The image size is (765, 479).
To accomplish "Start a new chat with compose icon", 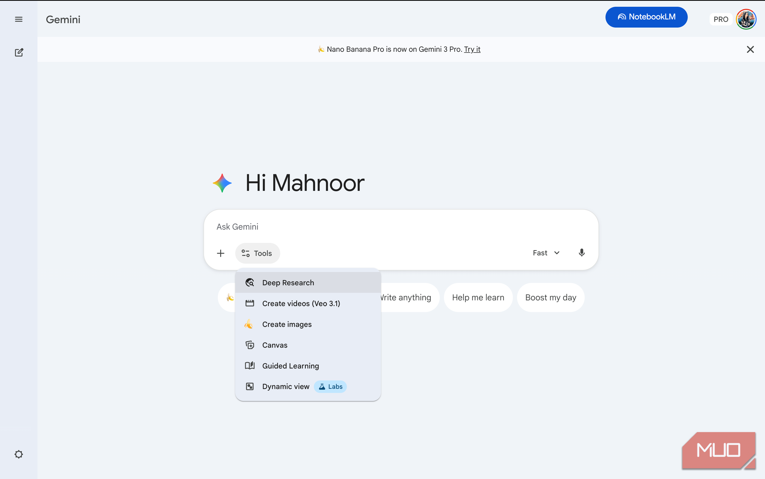I will (19, 52).
